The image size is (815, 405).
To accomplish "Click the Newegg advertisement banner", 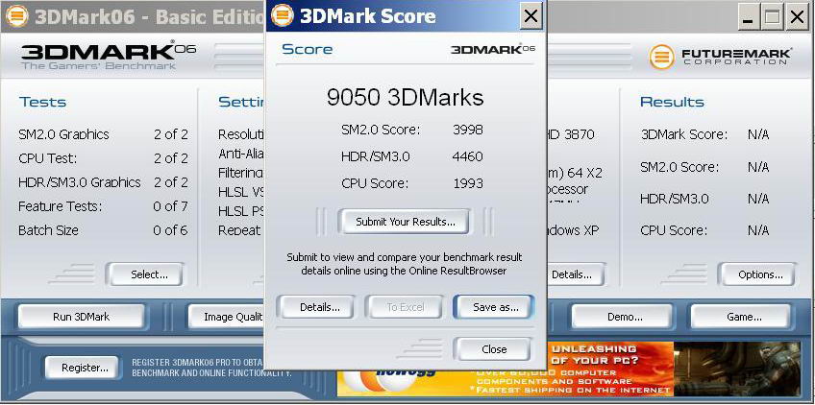I will click(x=569, y=369).
